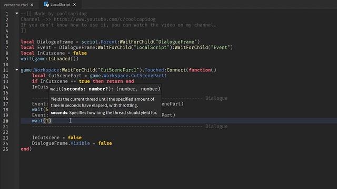Click line number 20 in gutter
The image size is (337, 189).
(6, 121)
